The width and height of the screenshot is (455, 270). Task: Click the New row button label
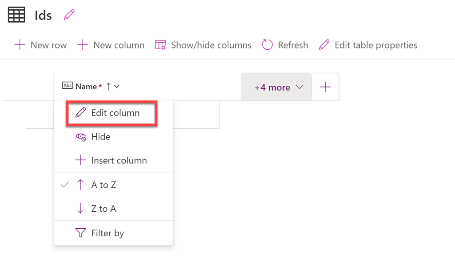[48, 45]
